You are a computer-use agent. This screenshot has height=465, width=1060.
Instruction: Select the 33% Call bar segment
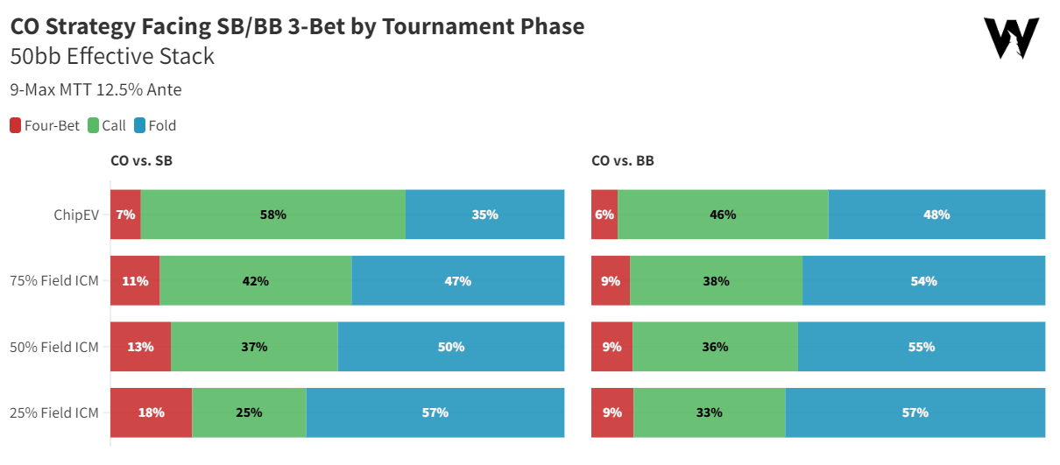click(709, 412)
